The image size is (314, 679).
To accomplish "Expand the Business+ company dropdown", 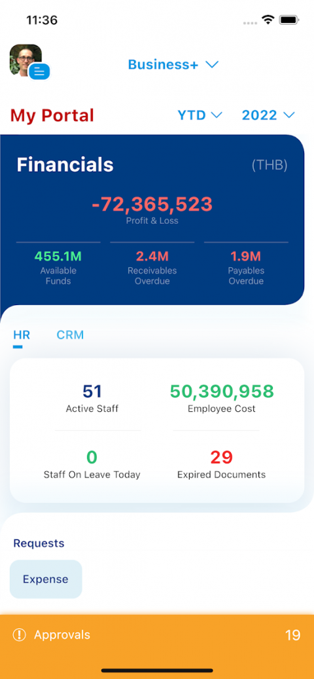I will [x=173, y=65].
